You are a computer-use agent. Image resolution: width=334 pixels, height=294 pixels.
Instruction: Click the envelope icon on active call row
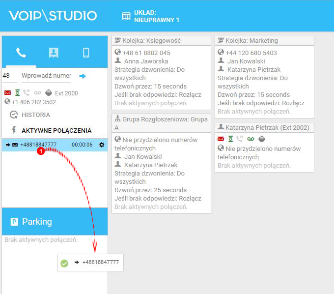tap(15, 145)
